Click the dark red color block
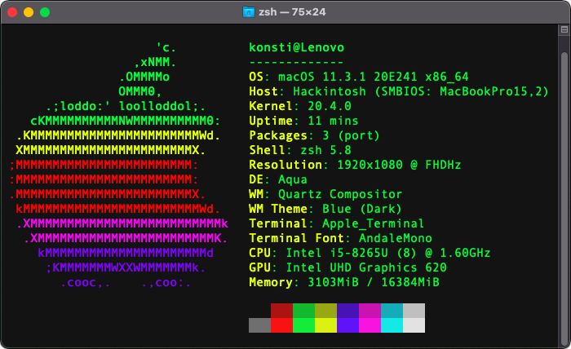 pyautogui.click(x=281, y=311)
